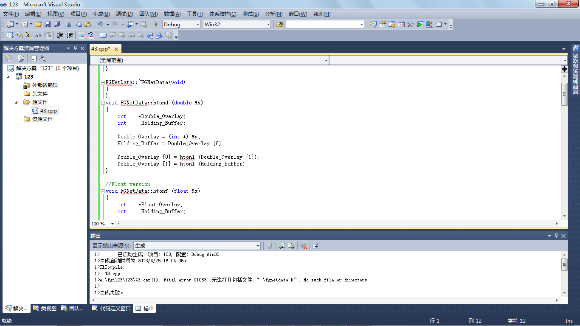580x326 pixels.
Task: Start debugging with green play arrow
Action: 156,24
